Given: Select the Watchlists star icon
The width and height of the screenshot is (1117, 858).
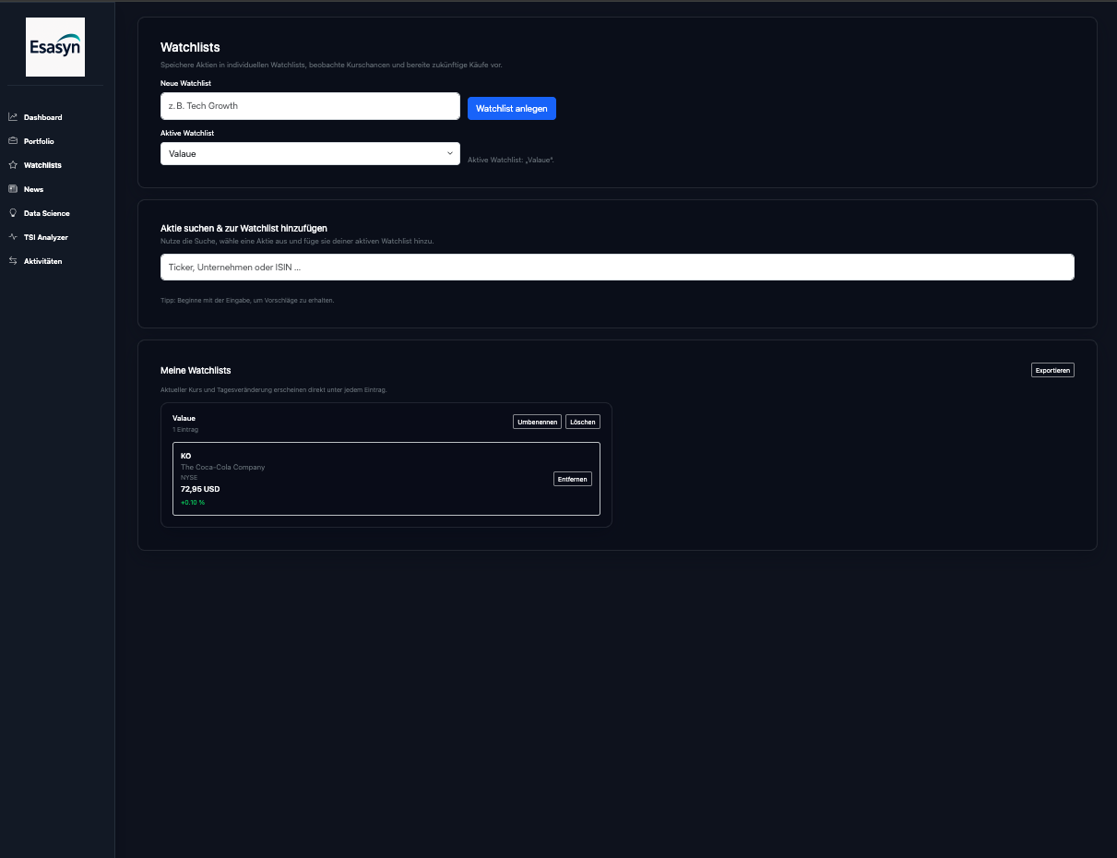Looking at the screenshot, I should (13, 165).
